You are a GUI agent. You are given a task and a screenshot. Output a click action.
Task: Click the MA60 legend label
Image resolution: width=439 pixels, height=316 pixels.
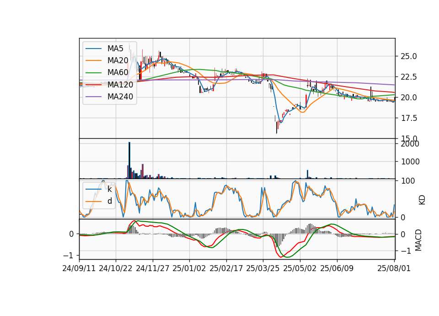click(x=118, y=73)
